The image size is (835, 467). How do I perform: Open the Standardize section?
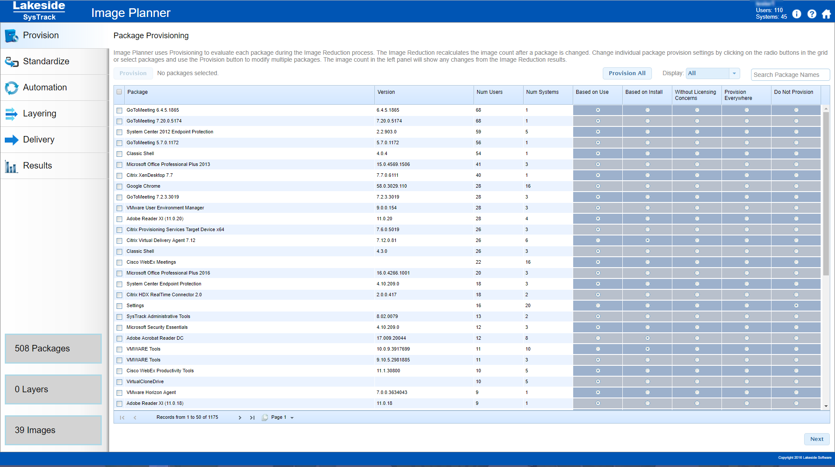[54, 62]
